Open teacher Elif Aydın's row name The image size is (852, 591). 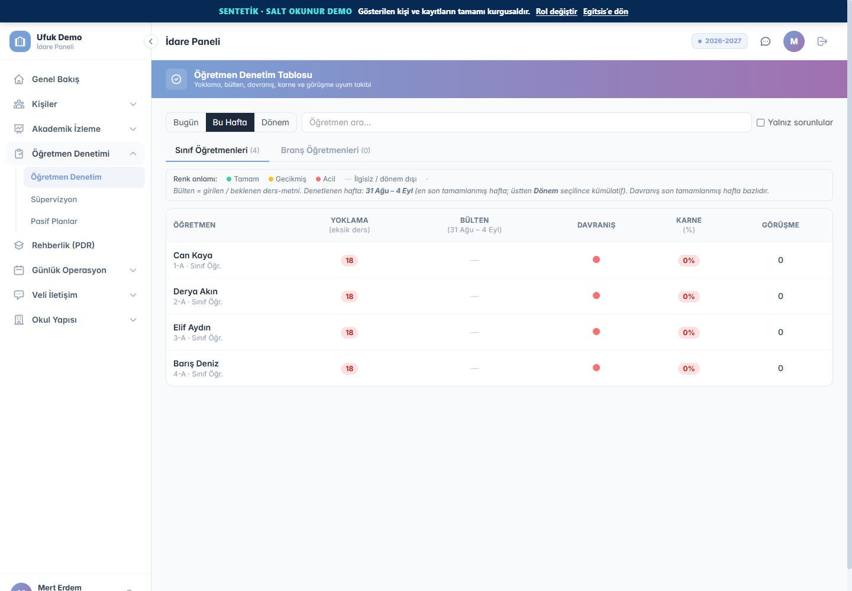(192, 327)
